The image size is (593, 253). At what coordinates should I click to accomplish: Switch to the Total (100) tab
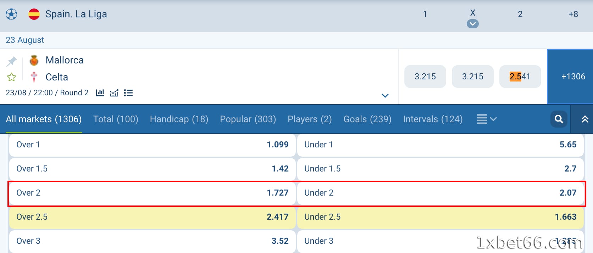coord(116,119)
